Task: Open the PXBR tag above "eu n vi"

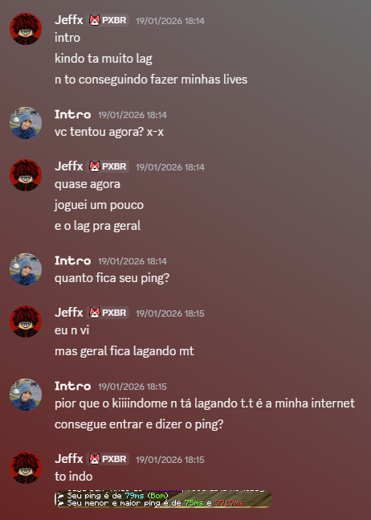Action: coord(108,313)
